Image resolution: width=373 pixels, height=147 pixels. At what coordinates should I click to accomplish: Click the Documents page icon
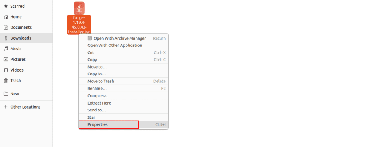pyautogui.click(x=6, y=28)
